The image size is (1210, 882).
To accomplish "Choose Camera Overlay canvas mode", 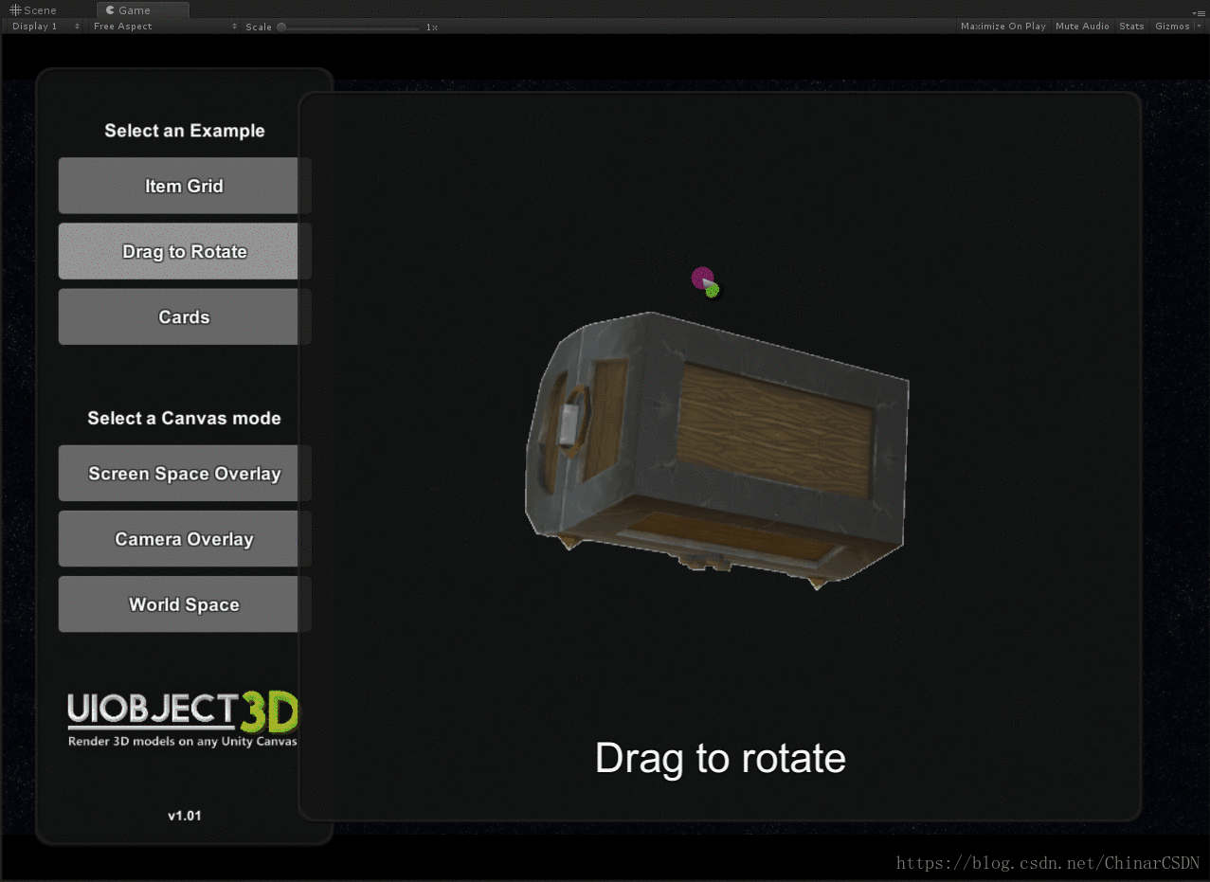I will [184, 538].
